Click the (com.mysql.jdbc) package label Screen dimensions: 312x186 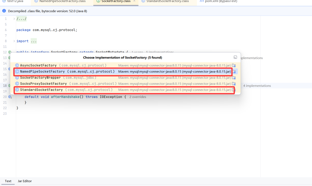click(x=80, y=78)
